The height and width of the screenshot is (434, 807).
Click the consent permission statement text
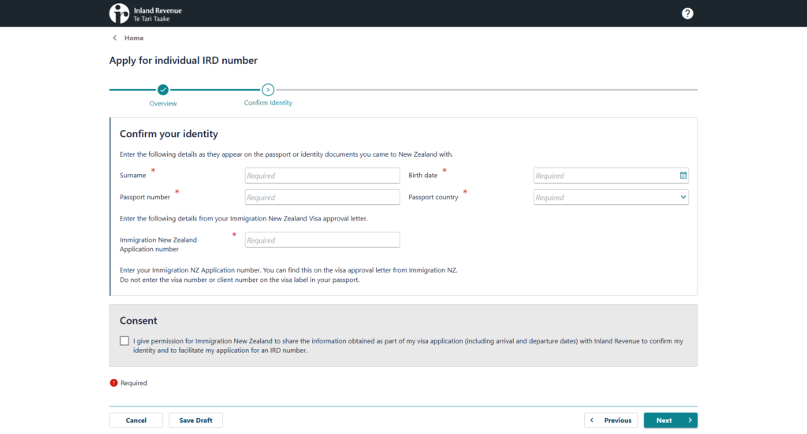coord(408,346)
